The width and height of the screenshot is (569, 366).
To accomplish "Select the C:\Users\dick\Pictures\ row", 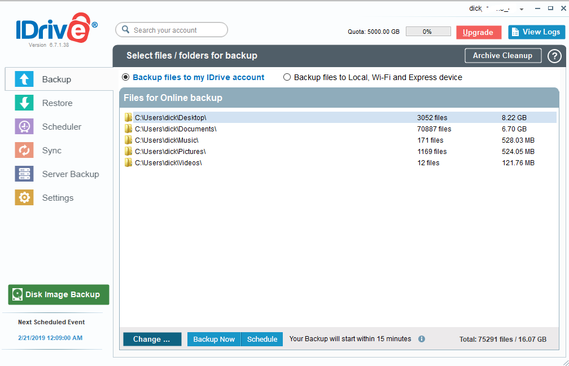I will click(340, 151).
